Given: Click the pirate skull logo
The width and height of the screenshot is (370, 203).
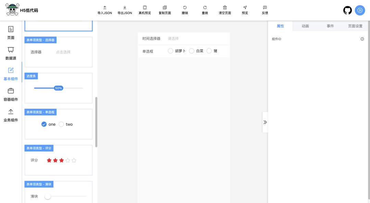Looking at the screenshot, I should tap(12, 10).
